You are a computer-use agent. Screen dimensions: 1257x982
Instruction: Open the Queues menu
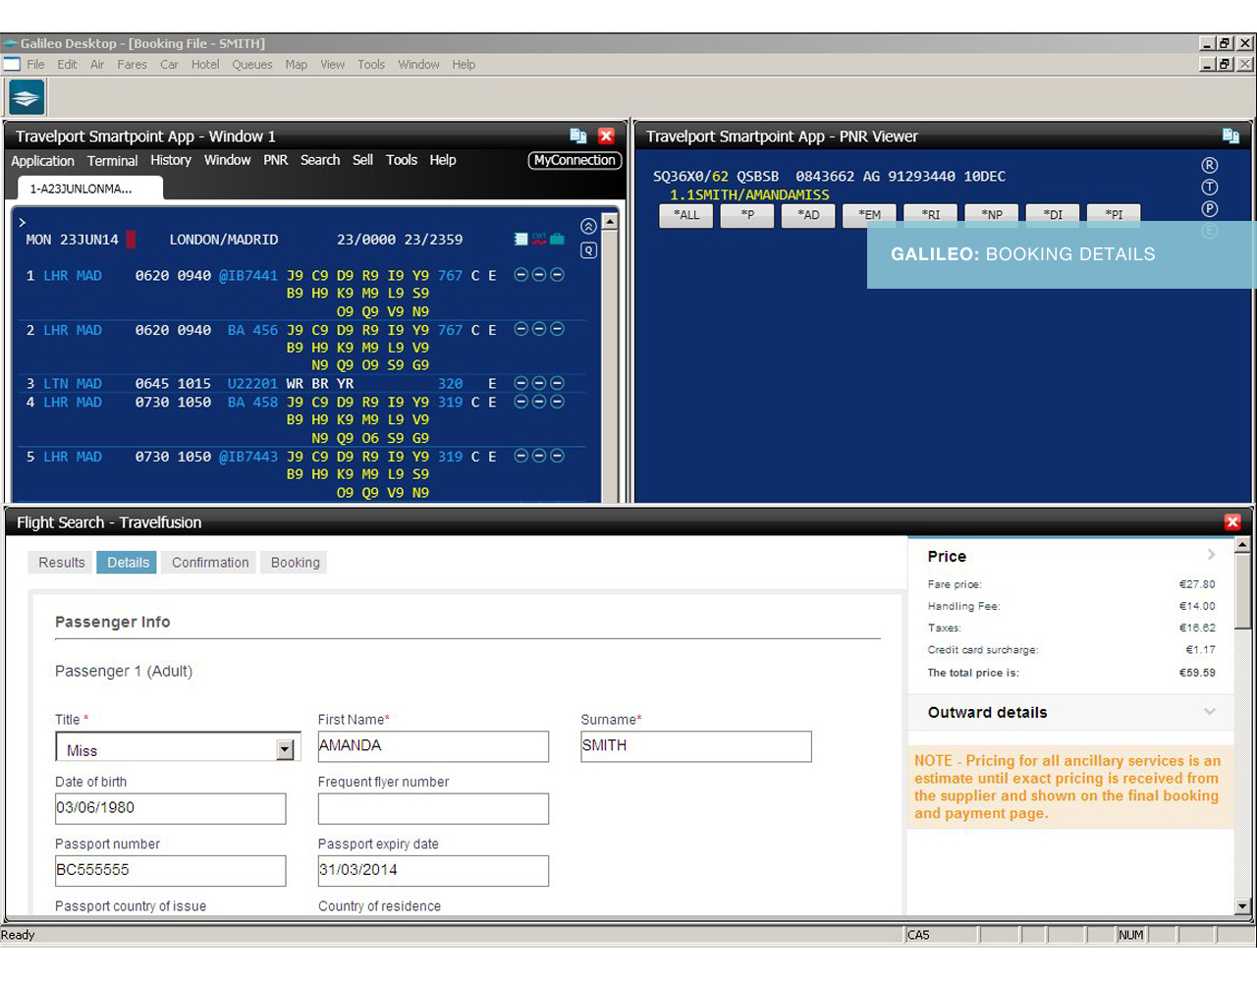pos(252,65)
